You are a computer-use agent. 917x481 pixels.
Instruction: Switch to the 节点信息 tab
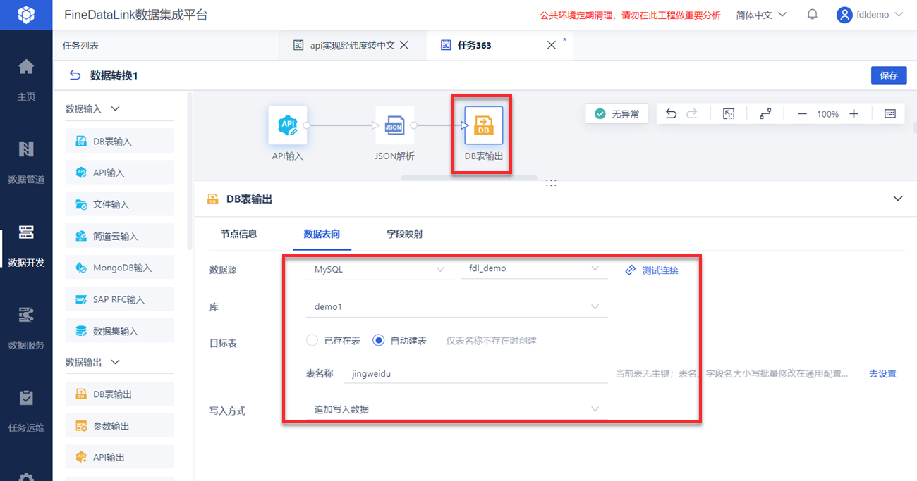tap(238, 234)
